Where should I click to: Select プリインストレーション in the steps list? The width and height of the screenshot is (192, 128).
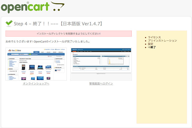coord(162,41)
